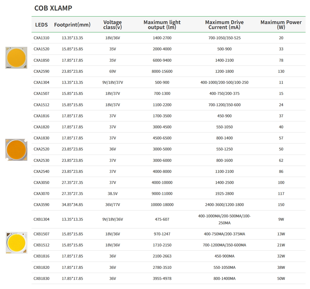Click the 1925-2800 drive current cell
Viewport: 310px width, 289px height.
pyautogui.click(x=224, y=194)
